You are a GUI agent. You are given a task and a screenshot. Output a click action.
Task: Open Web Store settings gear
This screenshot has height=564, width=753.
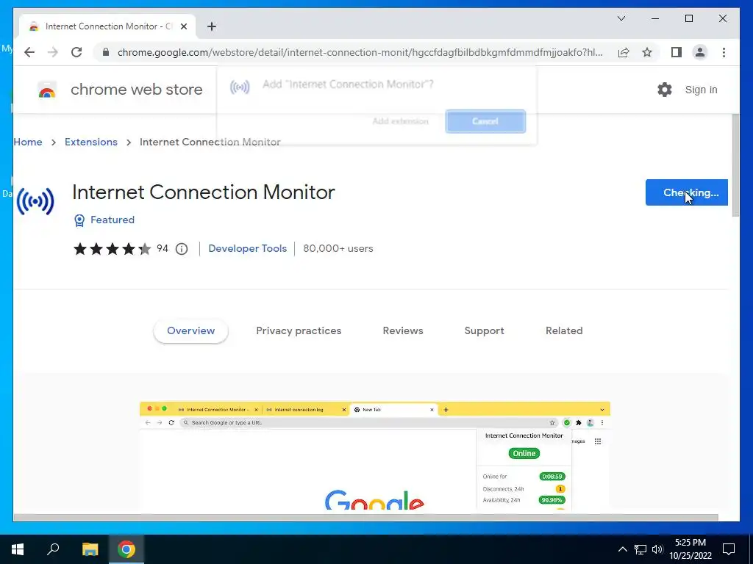[x=664, y=90]
